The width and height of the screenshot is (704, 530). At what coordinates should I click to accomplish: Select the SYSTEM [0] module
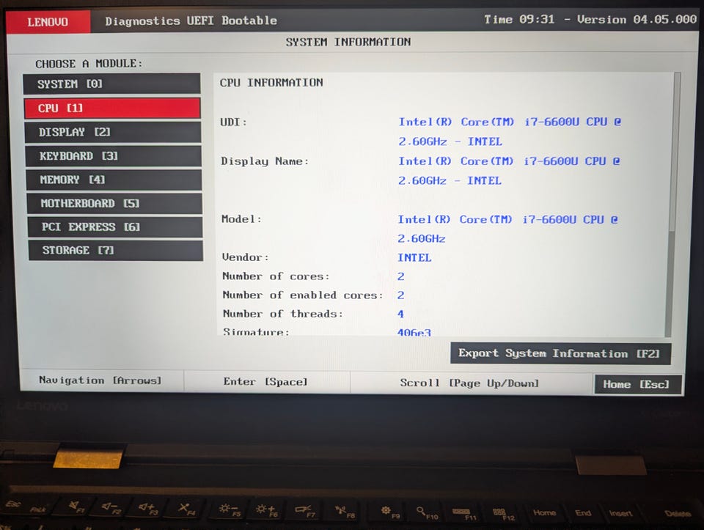111,84
